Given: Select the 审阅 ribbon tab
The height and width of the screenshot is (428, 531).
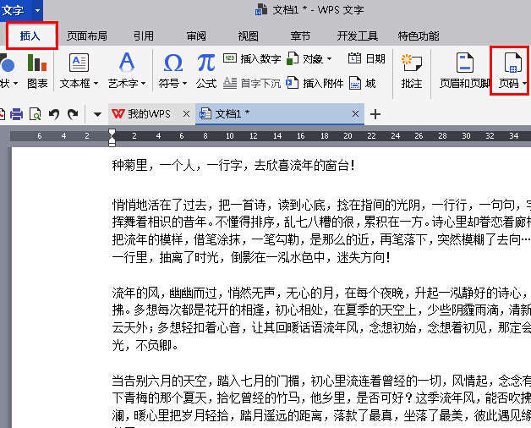Looking at the screenshot, I should coord(196,36).
